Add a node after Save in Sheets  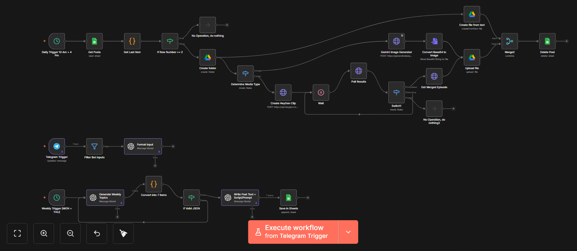tap(308, 198)
